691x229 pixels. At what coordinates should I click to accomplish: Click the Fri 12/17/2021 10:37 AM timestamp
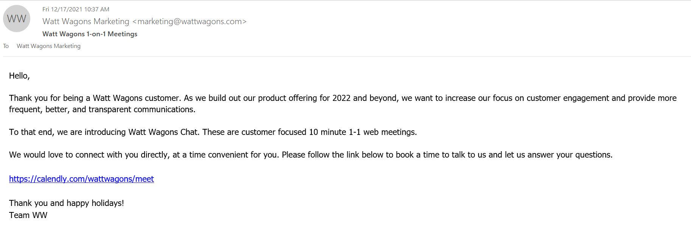pyautogui.click(x=76, y=9)
